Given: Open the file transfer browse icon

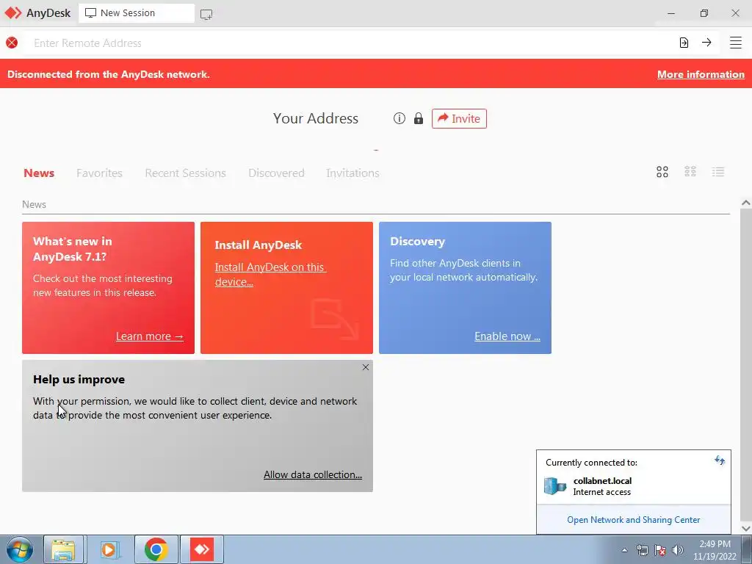Looking at the screenshot, I should [x=684, y=43].
